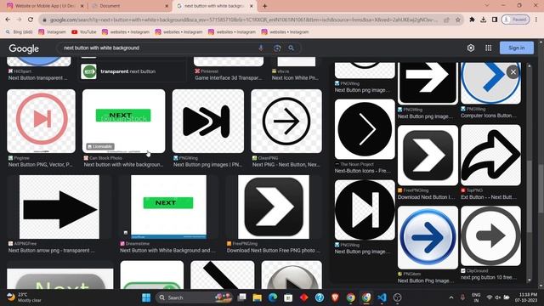544x306 pixels.
Task: Open the Bing bookmark
Action: [19, 32]
